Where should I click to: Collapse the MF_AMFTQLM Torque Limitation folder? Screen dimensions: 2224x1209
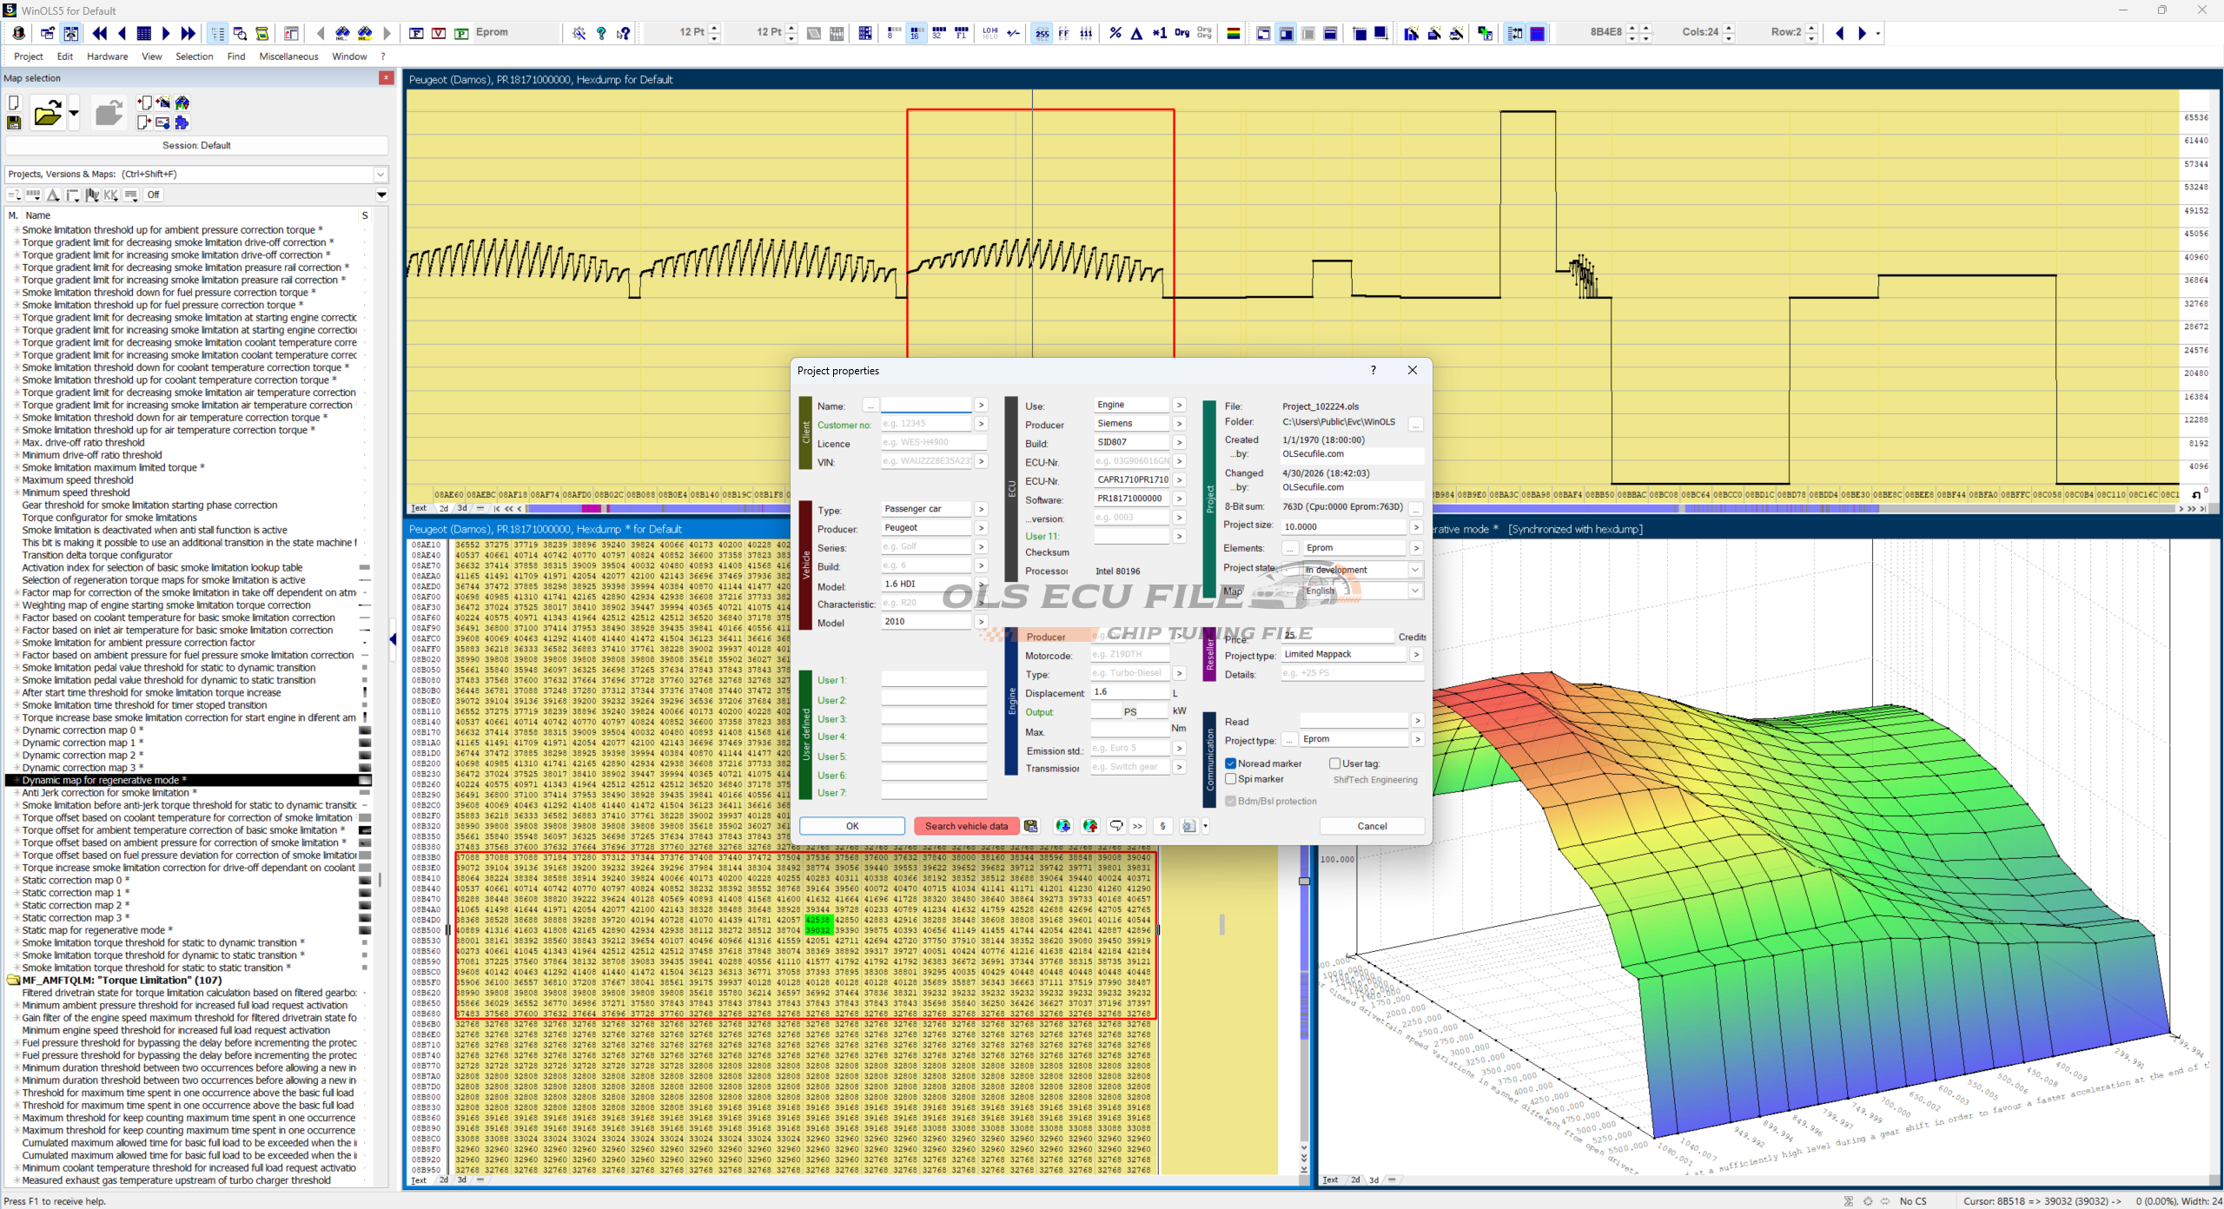13,980
